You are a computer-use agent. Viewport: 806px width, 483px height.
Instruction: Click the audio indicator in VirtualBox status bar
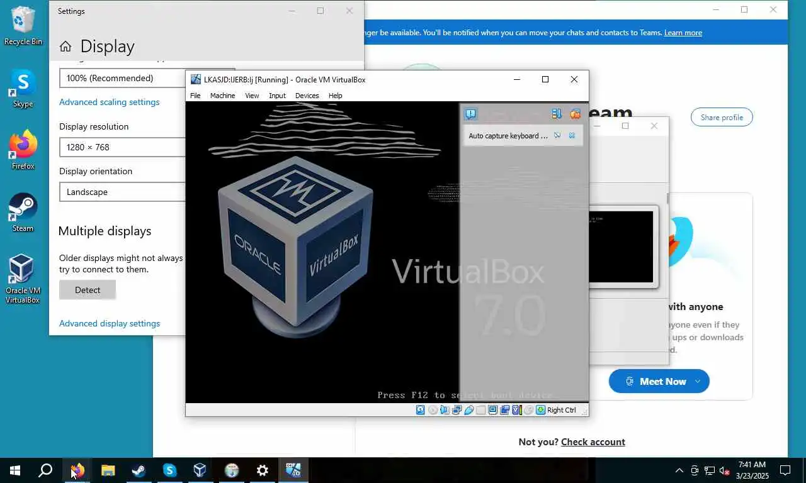pos(445,410)
